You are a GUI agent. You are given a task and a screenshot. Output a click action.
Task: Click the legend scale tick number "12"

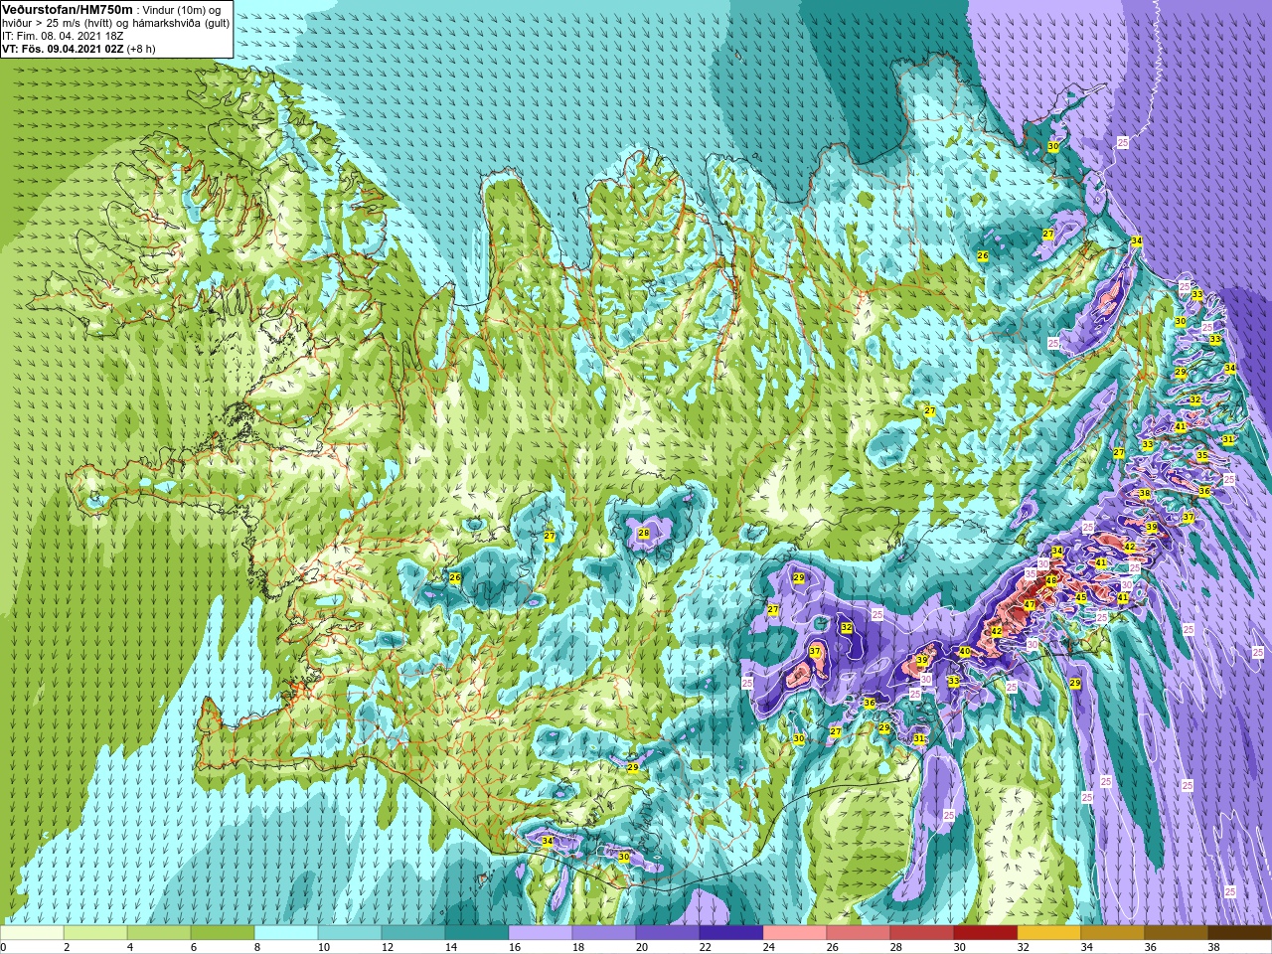[x=387, y=947]
